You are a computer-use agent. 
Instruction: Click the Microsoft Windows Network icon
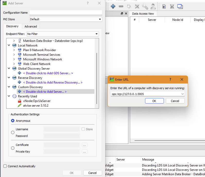pos(20,59)
